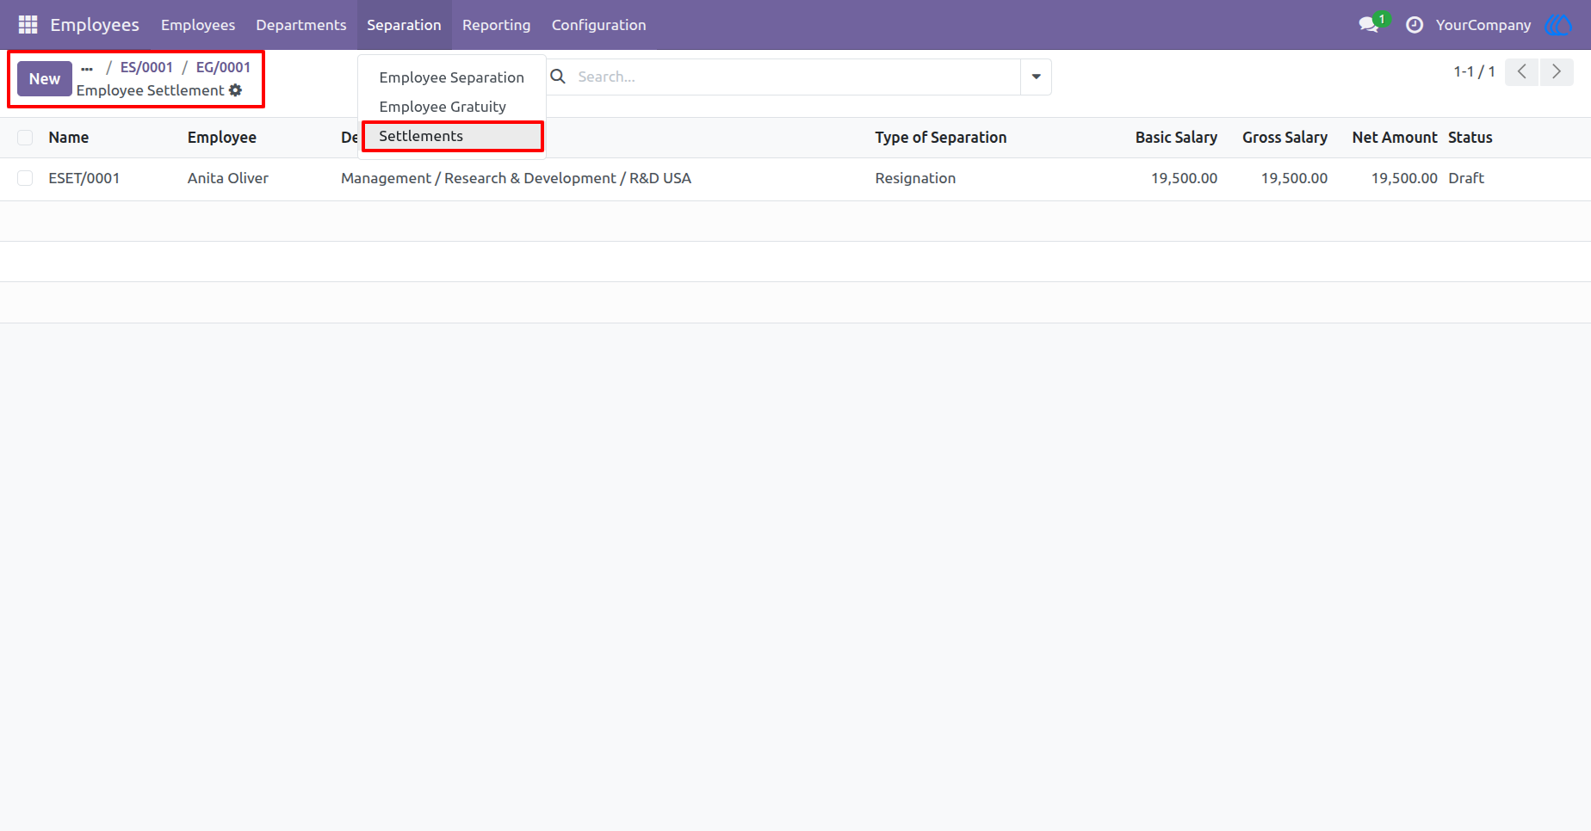Open the Employee Settlement gear actions icon
The height and width of the screenshot is (831, 1591).
[x=236, y=90]
